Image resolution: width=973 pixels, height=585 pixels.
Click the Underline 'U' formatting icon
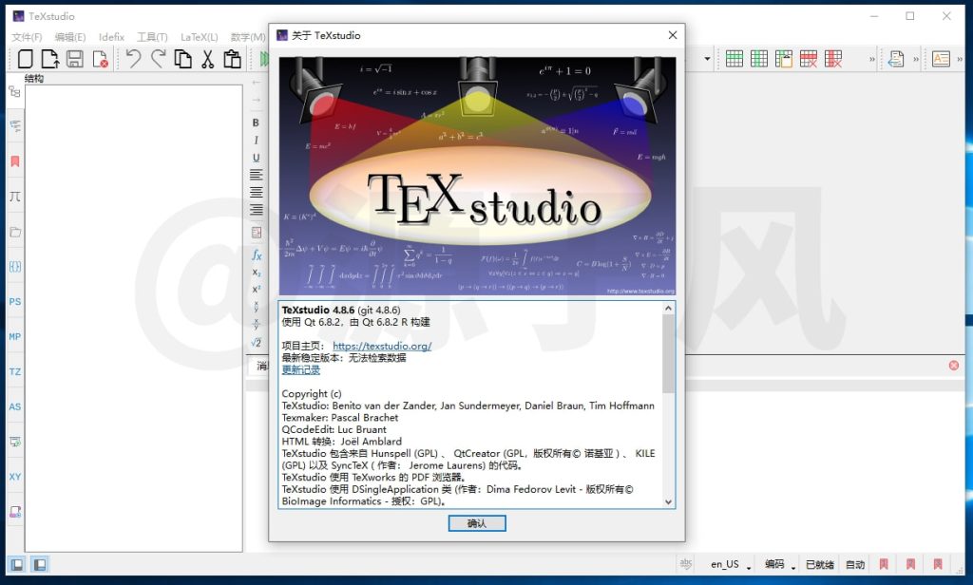coord(256,158)
